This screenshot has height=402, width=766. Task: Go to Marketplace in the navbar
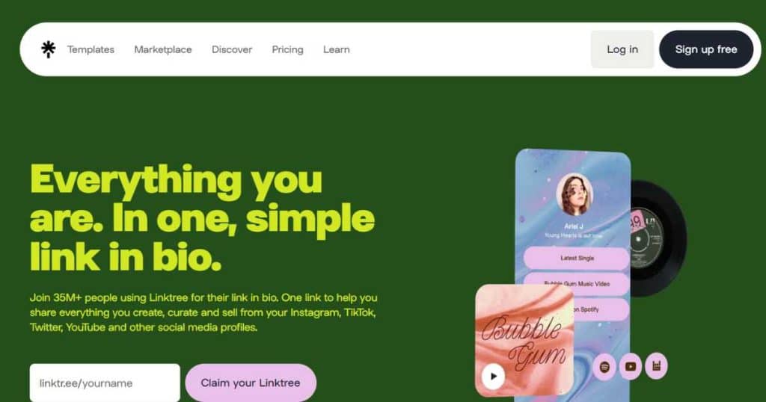click(x=162, y=49)
